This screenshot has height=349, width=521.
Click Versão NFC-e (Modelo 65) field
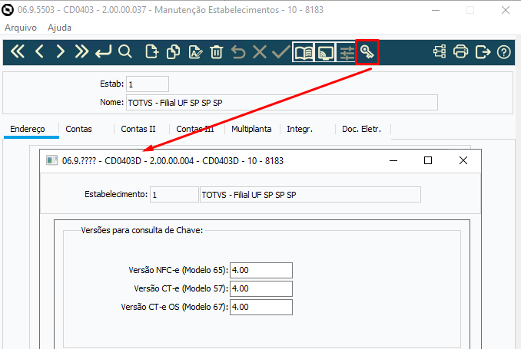261,270
